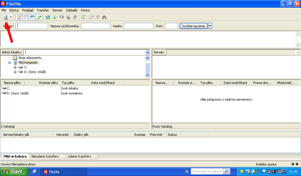Click the Port input field
The height and width of the screenshot is (176, 301).
(x=171, y=26)
